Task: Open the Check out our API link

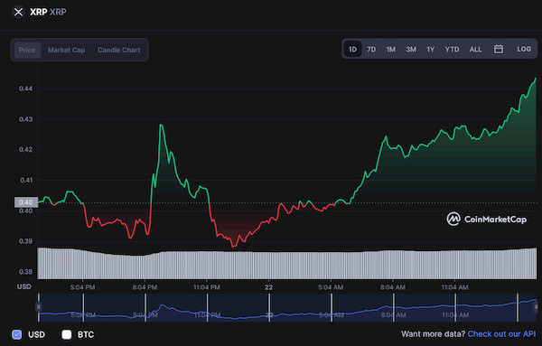Action: tap(501, 334)
